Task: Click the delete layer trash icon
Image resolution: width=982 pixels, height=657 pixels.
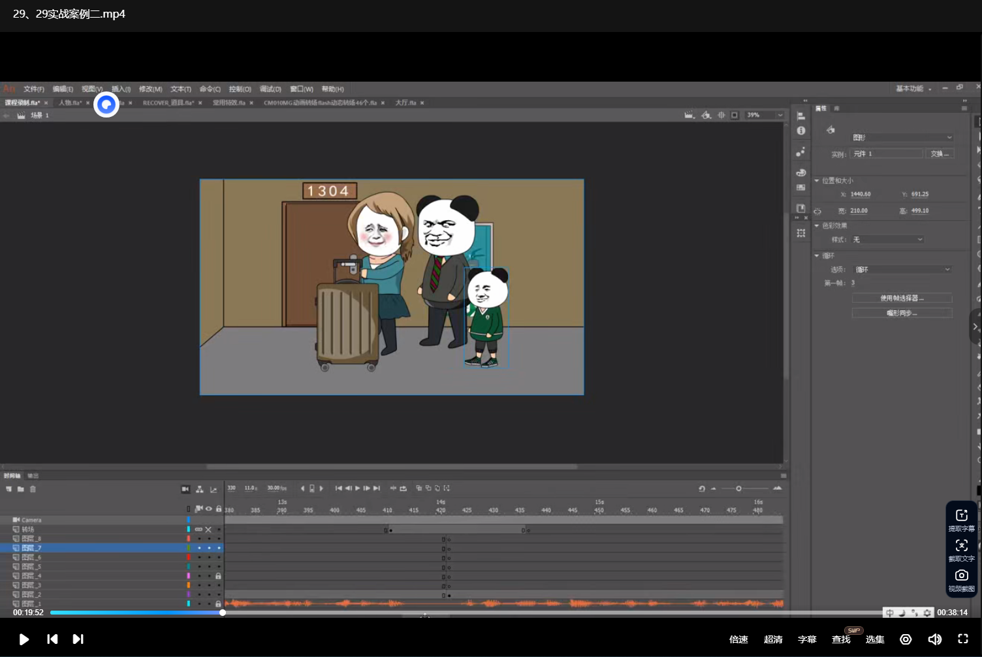Action: click(33, 489)
